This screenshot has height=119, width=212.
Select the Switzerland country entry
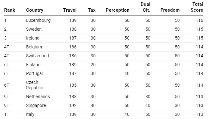[38, 56]
